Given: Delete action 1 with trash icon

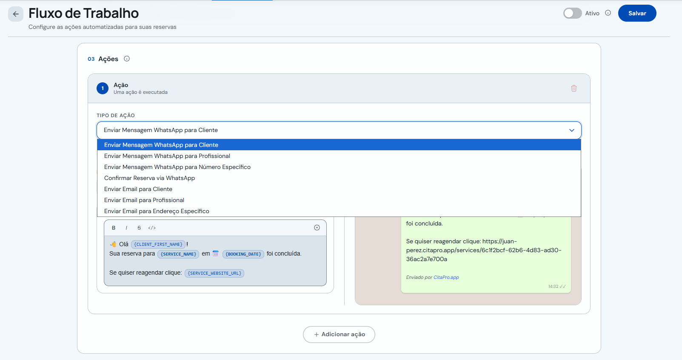Looking at the screenshot, I should tap(574, 88).
